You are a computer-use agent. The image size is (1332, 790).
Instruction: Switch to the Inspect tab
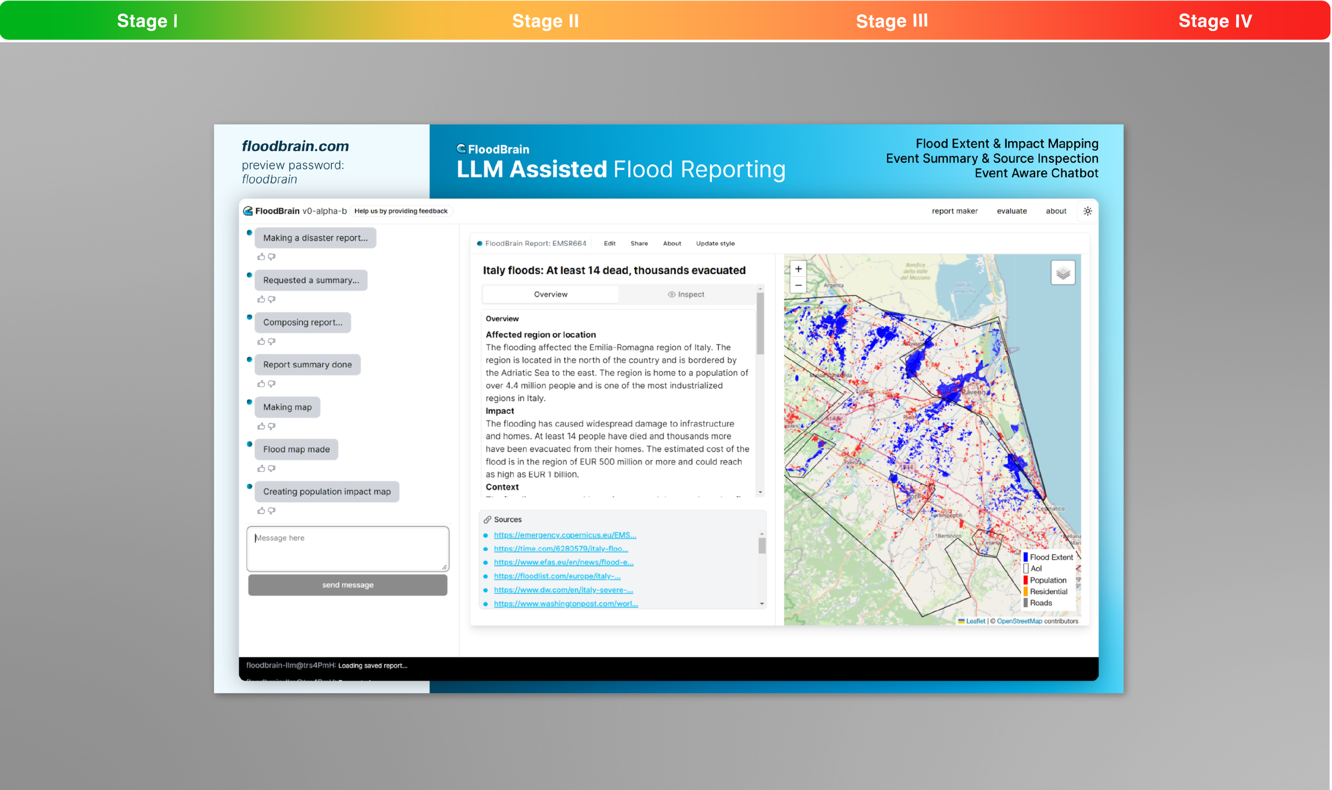click(x=686, y=294)
